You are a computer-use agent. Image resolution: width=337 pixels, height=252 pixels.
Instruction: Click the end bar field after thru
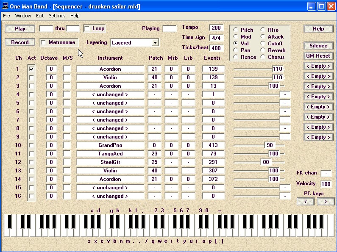pos(73,28)
